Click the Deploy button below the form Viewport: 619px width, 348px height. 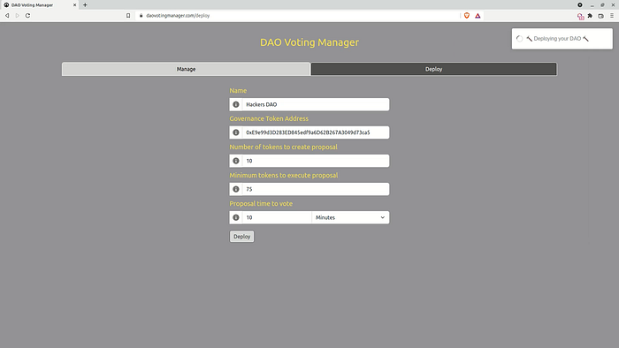click(242, 237)
